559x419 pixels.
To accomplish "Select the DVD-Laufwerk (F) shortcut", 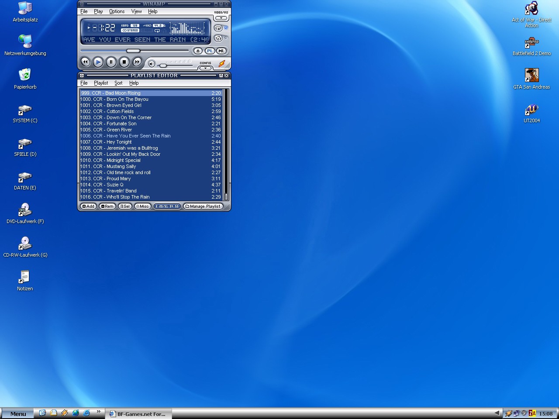I will [25, 213].
